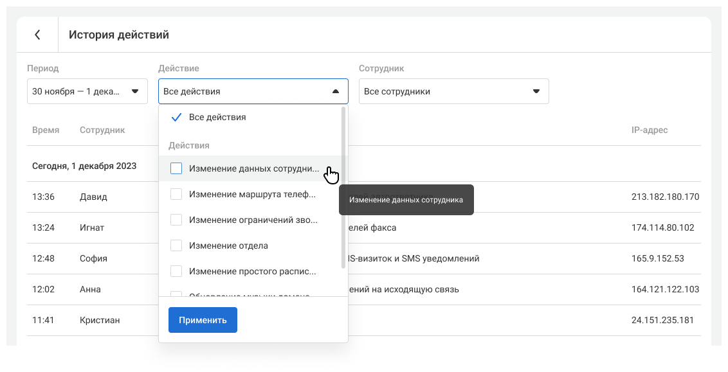Enable Изменение ограничений звонков checkbox
Viewport: 728px width, 372px height.
click(176, 220)
